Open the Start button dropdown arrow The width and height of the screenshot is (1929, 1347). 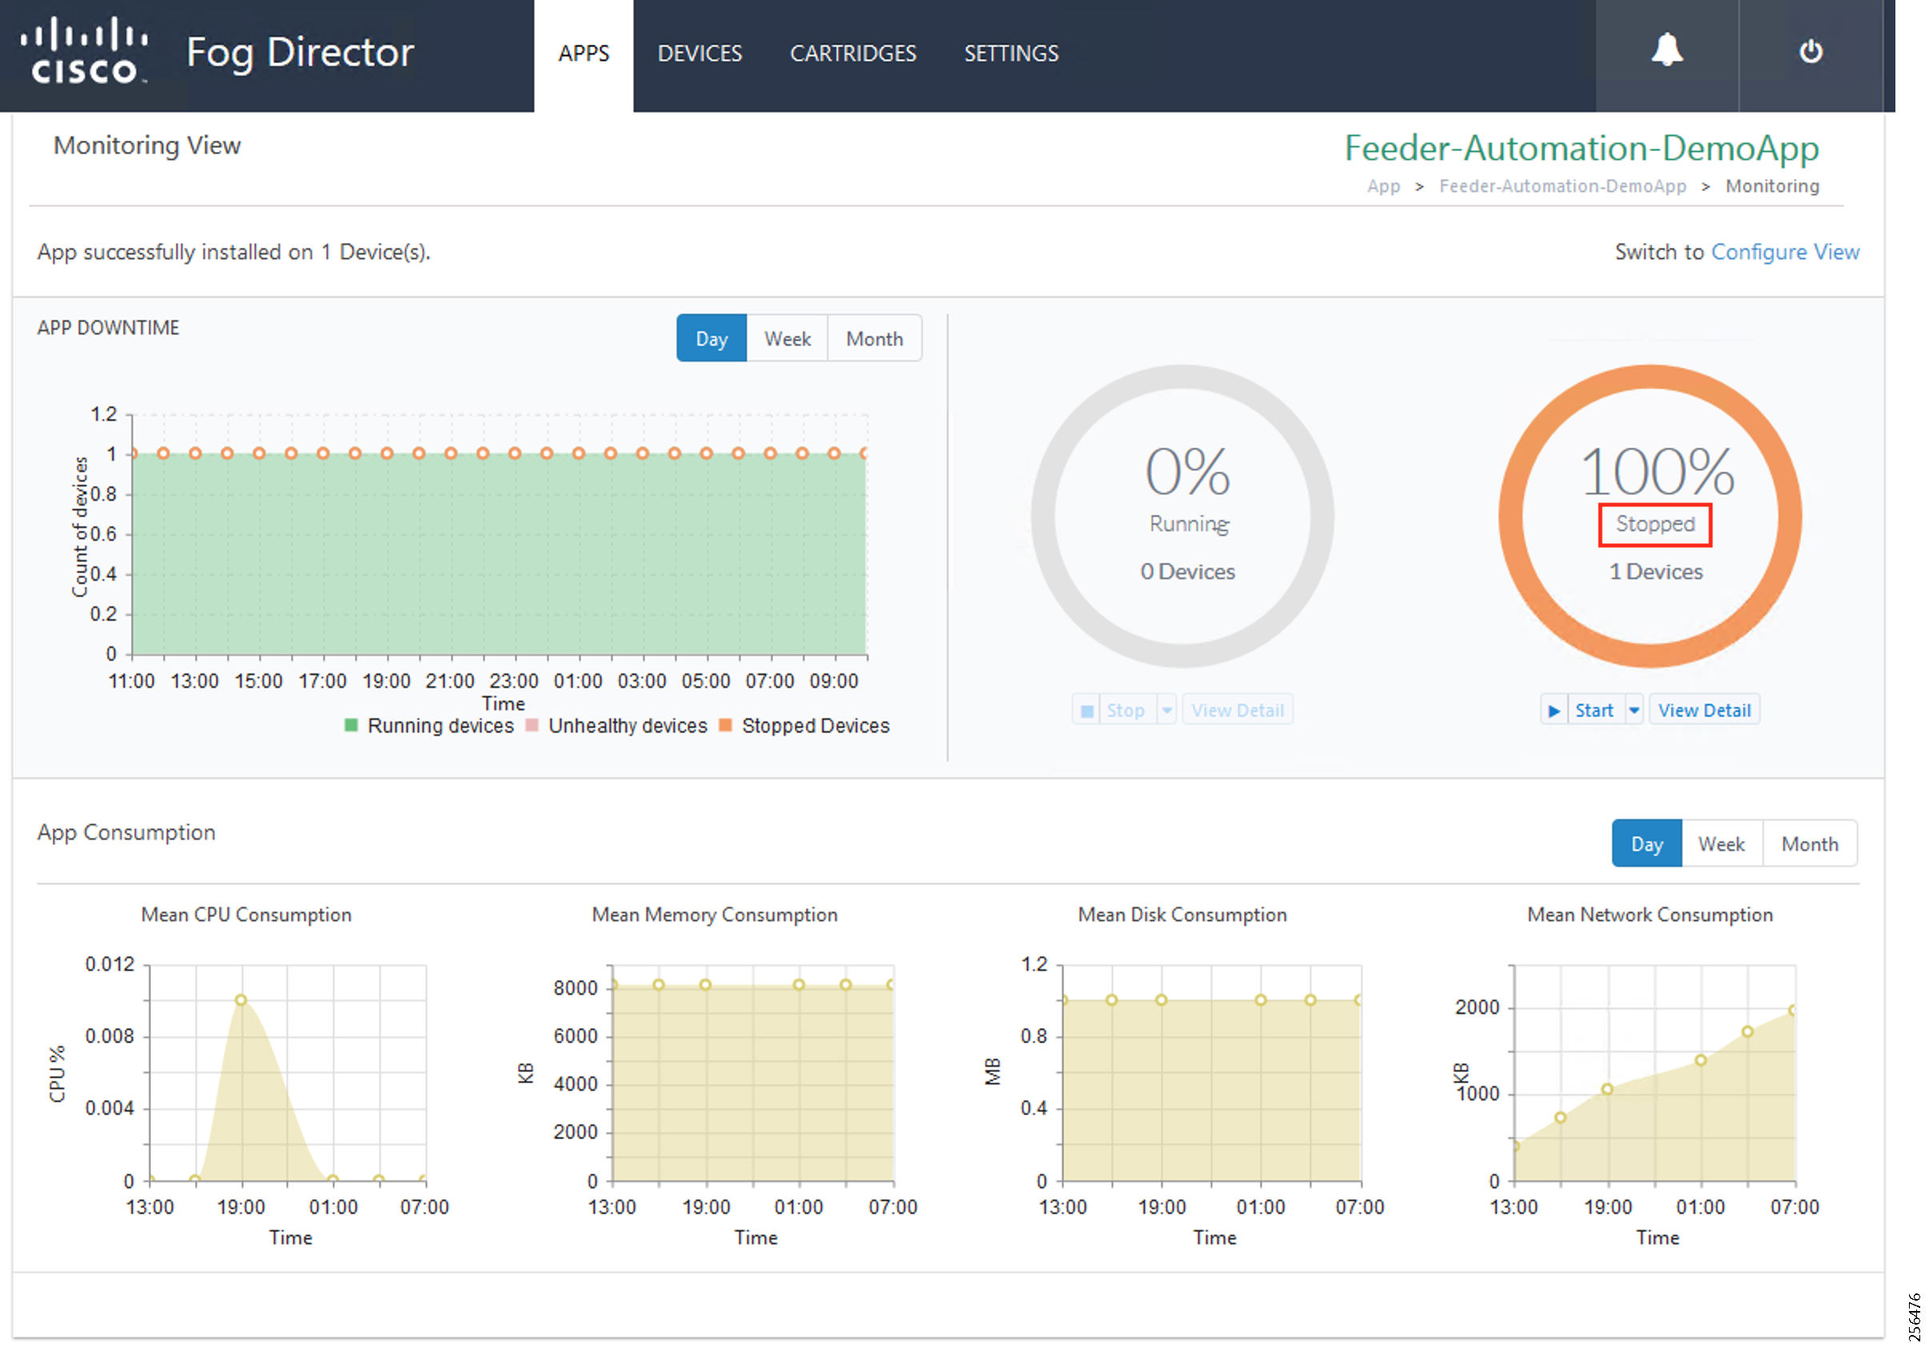(x=1633, y=710)
